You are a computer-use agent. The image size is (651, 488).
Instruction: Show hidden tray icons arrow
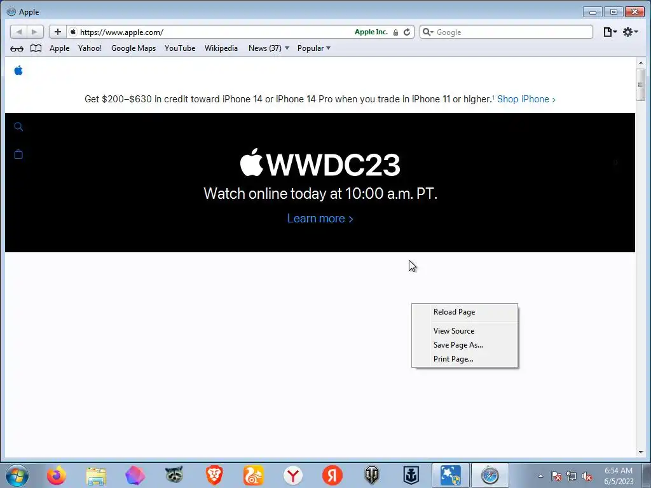pyautogui.click(x=540, y=476)
